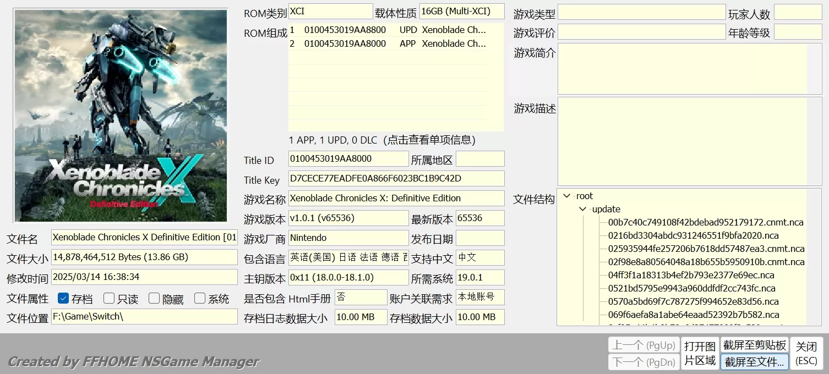Enable the 隐藏 hidden checkbox
Image resolution: width=829 pixels, height=374 pixels.
[x=154, y=299]
